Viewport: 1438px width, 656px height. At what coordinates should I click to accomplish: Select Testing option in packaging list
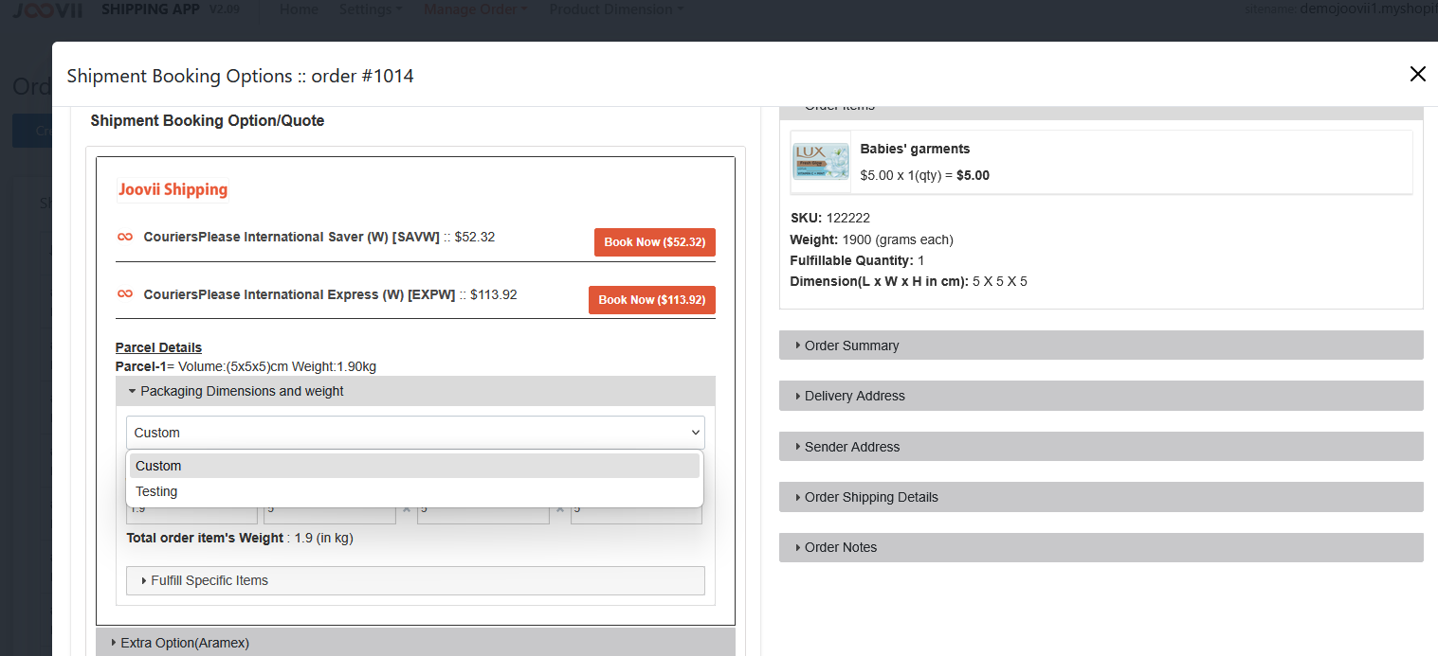point(414,491)
